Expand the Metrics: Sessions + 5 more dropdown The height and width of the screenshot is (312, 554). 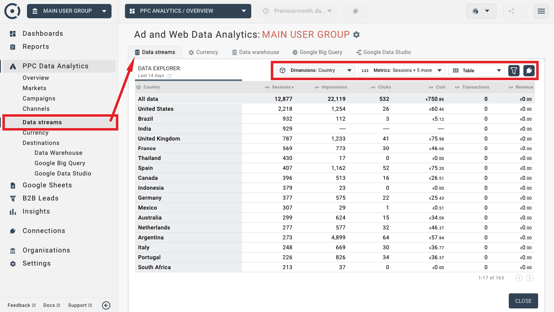pyautogui.click(x=401, y=71)
